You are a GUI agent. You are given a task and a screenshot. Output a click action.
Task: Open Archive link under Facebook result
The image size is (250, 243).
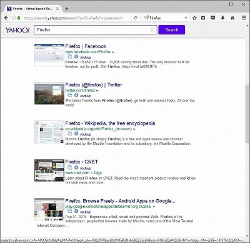[x=86, y=58]
